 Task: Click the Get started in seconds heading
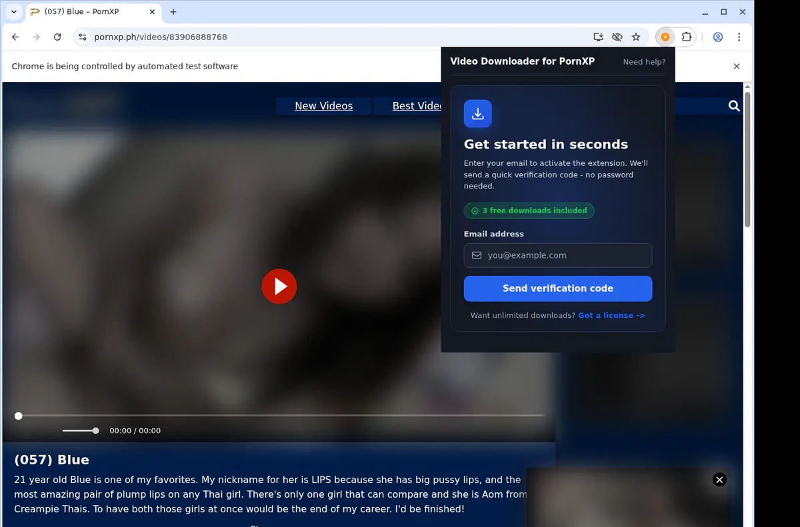tap(546, 145)
